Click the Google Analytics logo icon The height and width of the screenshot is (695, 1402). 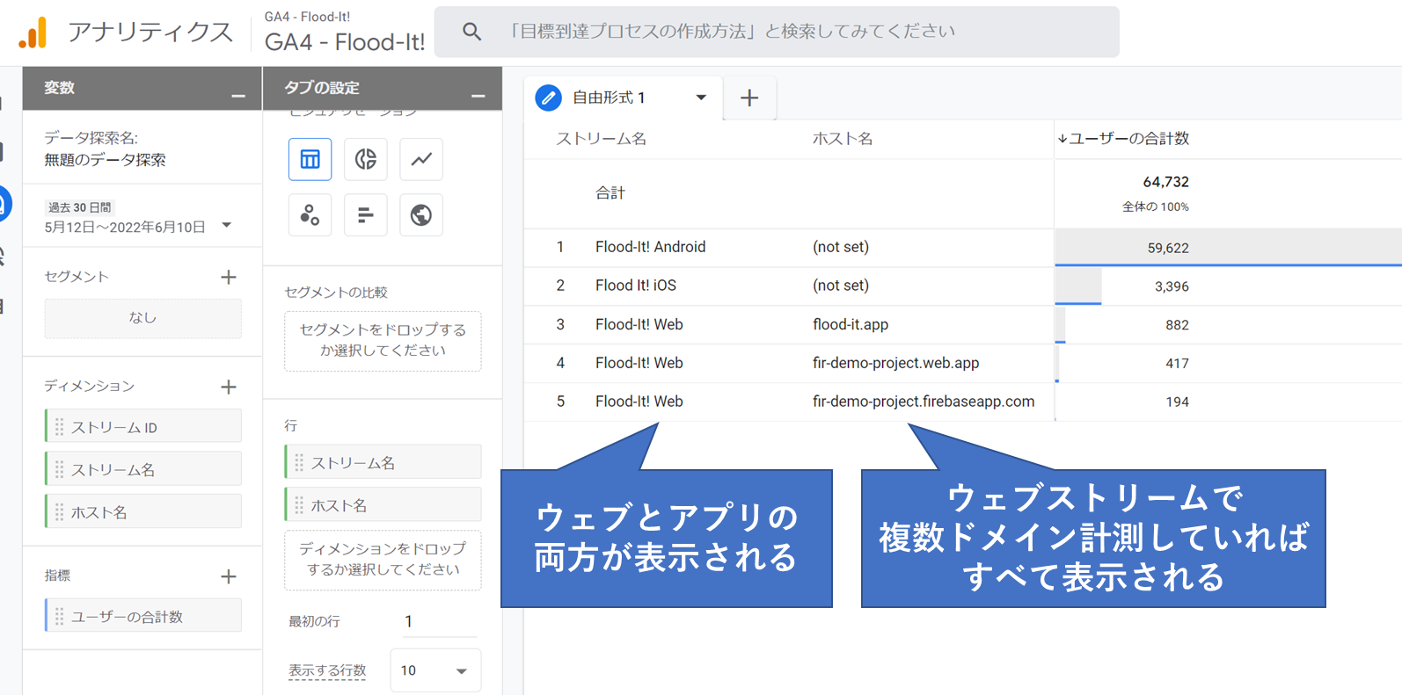[33, 33]
